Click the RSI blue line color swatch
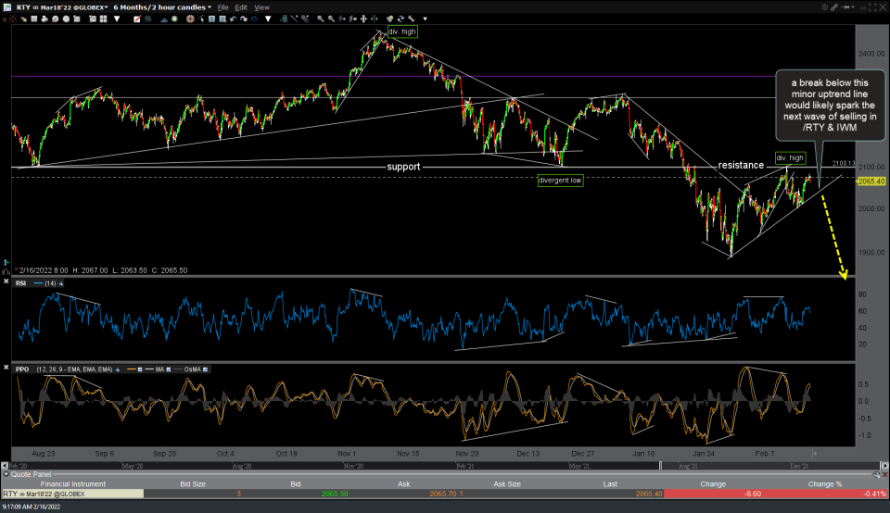Screen dimensions: 890x513 point(40,283)
